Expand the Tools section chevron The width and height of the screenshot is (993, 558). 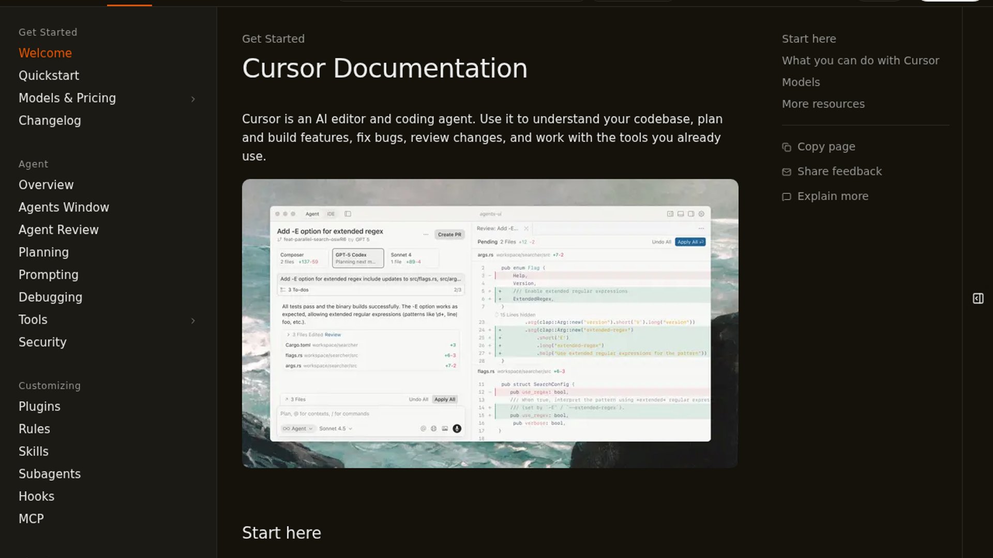pos(193,321)
